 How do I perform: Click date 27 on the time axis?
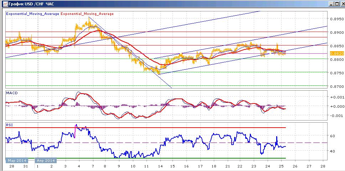tap(309, 166)
